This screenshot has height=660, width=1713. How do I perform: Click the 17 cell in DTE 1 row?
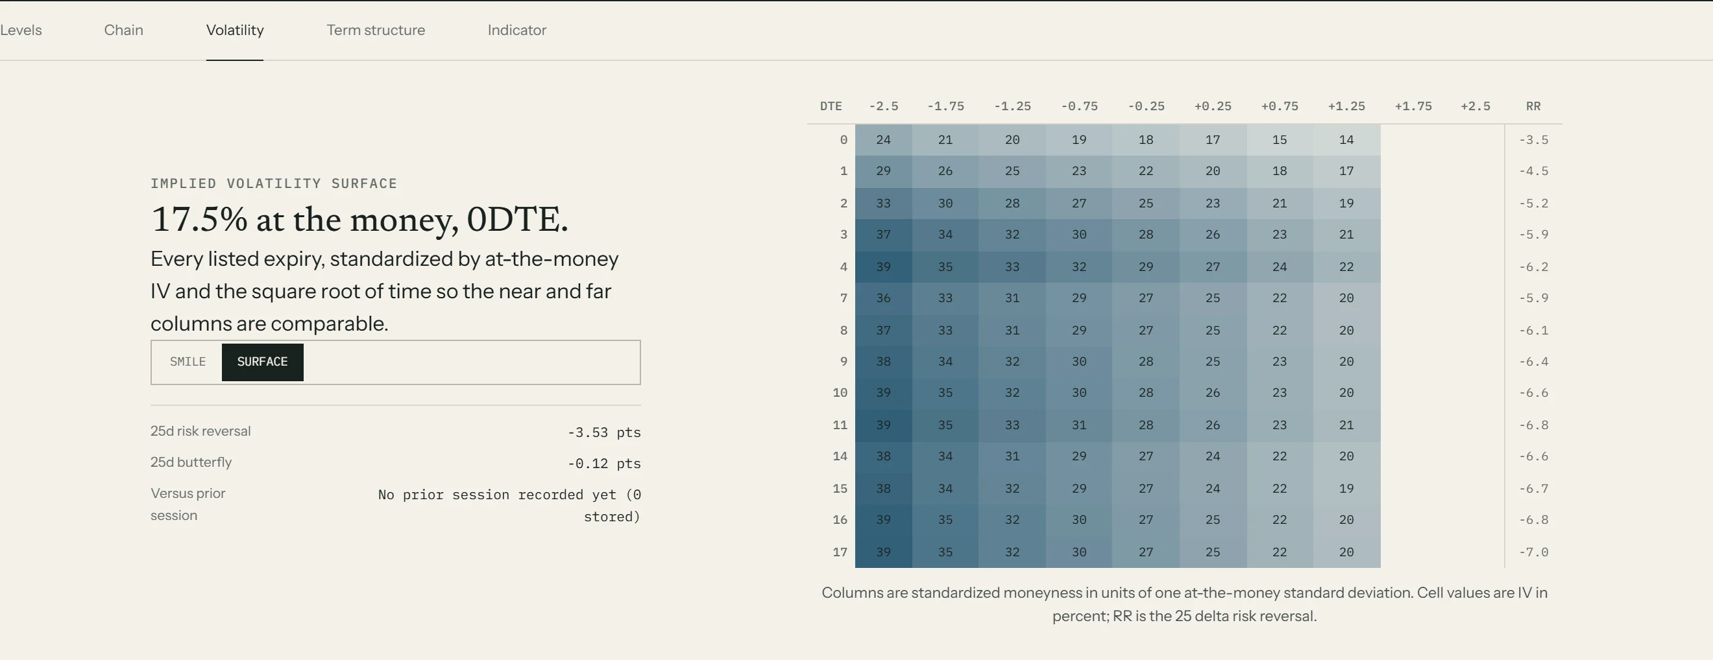(1346, 171)
